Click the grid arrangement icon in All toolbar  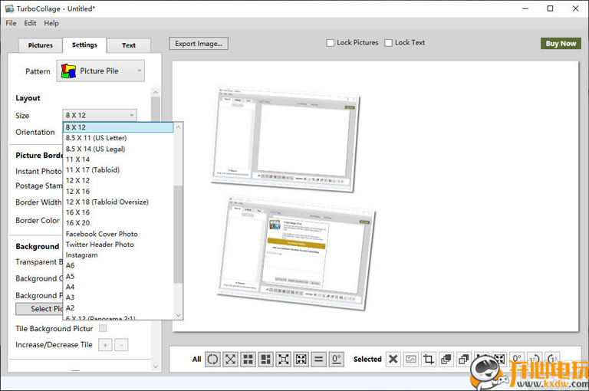click(x=248, y=359)
